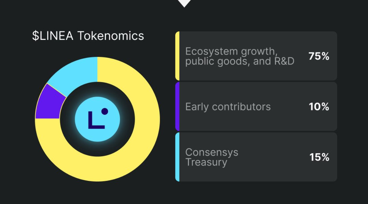Open the Ecosystem growth, public goods, and R&D card

pos(256,56)
